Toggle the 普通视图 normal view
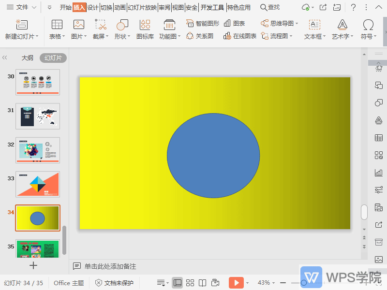This screenshot has width=387, height=290. tap(179, 283)
